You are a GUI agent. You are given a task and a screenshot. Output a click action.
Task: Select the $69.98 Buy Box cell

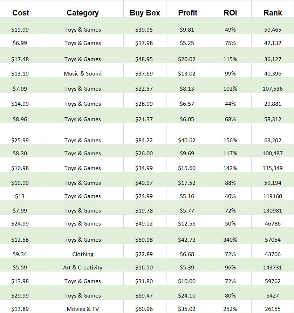pos(144,240)
